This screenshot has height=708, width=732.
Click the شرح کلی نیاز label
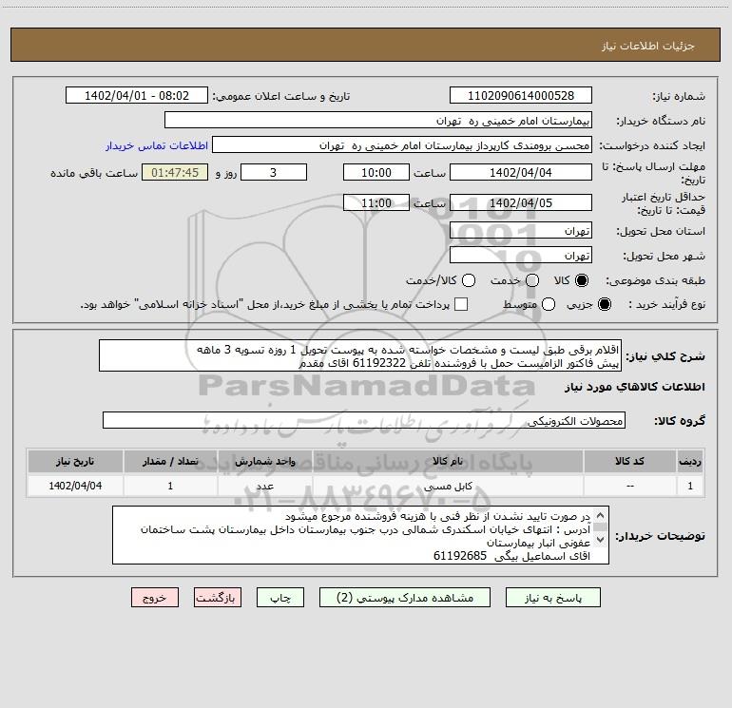click(x=665, y=356)
